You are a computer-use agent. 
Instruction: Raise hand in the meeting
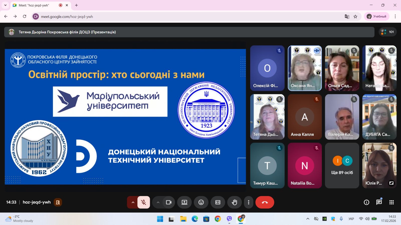[234, 202]
